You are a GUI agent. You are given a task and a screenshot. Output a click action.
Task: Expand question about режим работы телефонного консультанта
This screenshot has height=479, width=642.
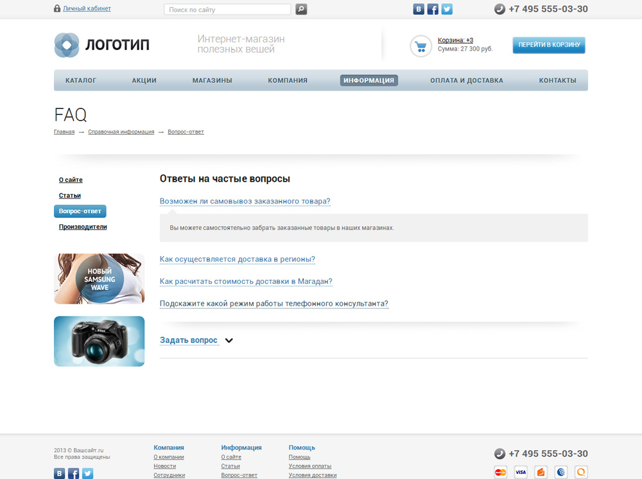(x=274, y=304)
